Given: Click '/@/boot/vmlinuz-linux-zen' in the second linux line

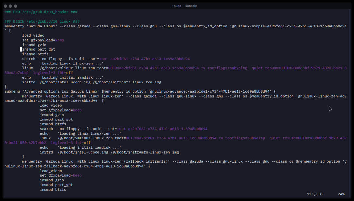Looking at the screenshot, I should point(85,138).
